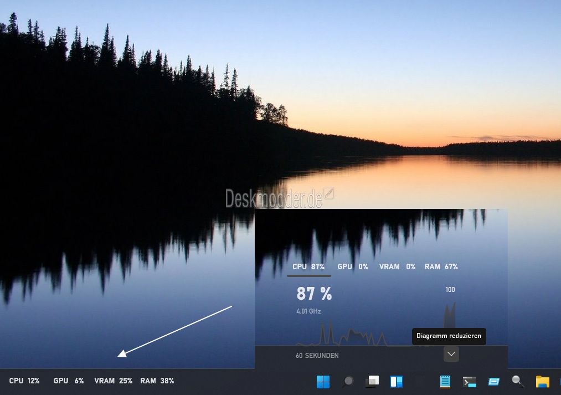Click the VRAM 25% taskbar readout
The width and height of the screenshot is (561, 395).
[x=113, y=381]
